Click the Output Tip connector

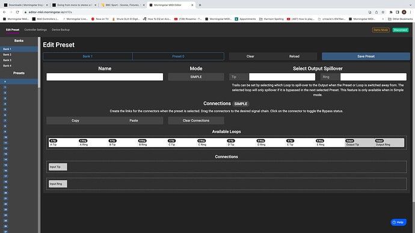(360, 143)
